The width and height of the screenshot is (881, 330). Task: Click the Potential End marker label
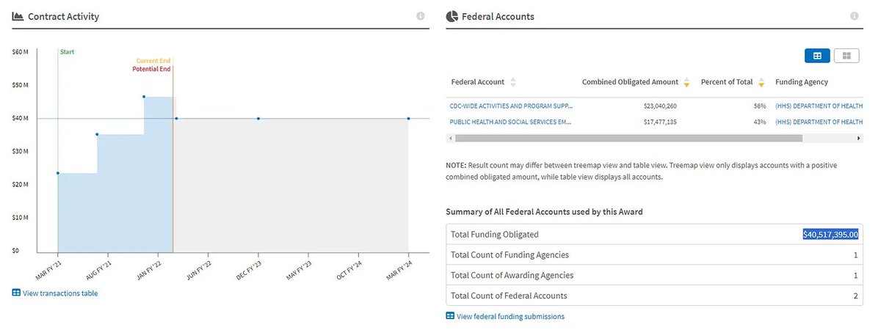coord(151,69)
